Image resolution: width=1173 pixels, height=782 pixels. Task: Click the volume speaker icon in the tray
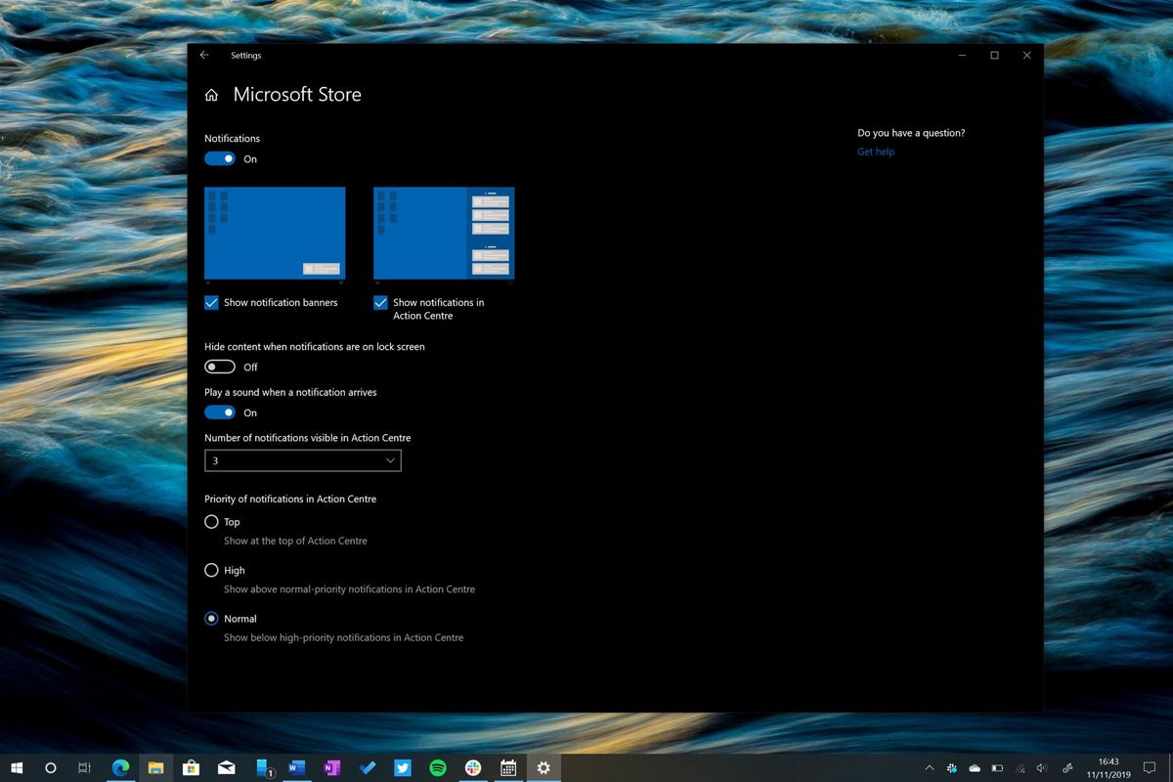pyautogui.click(x=1039, y=768)
